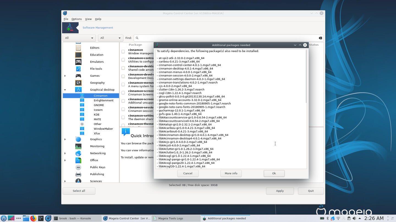Open the View menu
The width and height of the screenshot is (396, 222).
(88, 19)
